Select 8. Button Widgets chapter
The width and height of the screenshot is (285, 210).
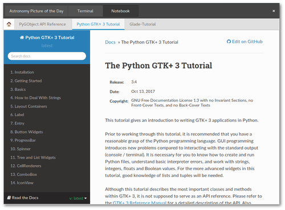27,132
